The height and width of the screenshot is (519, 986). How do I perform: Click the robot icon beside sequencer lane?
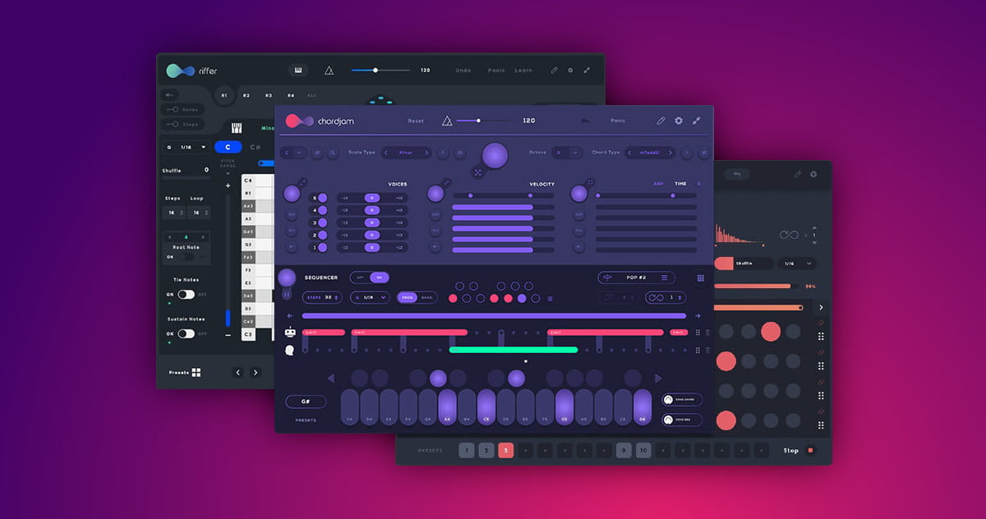coord(290,333)
